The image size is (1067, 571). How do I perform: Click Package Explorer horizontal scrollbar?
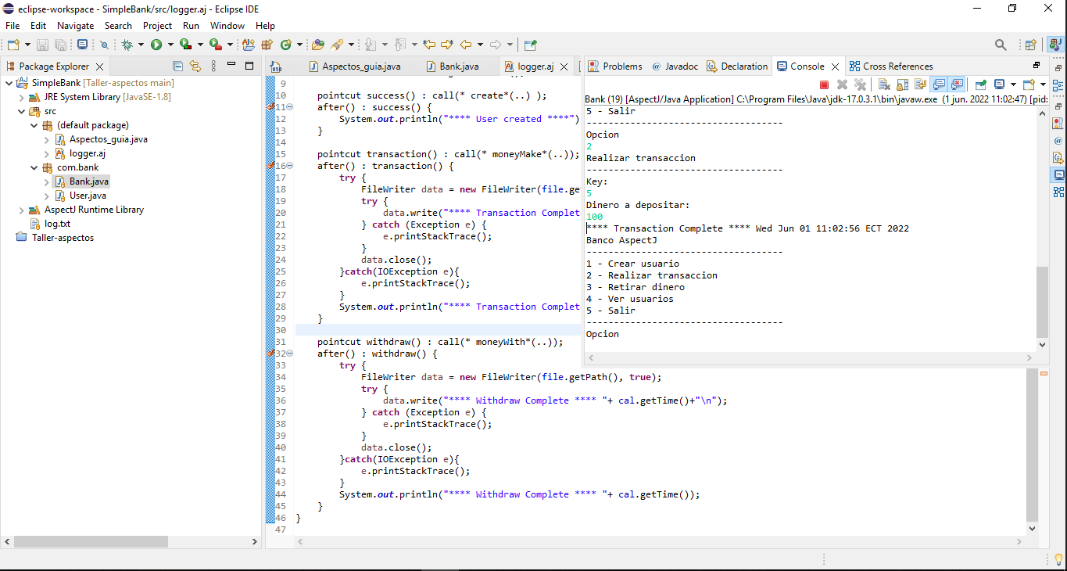coord(91,541)
